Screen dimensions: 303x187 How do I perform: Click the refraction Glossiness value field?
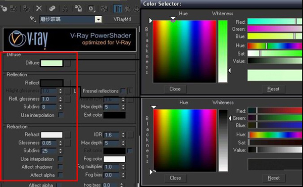pos(49,143)
